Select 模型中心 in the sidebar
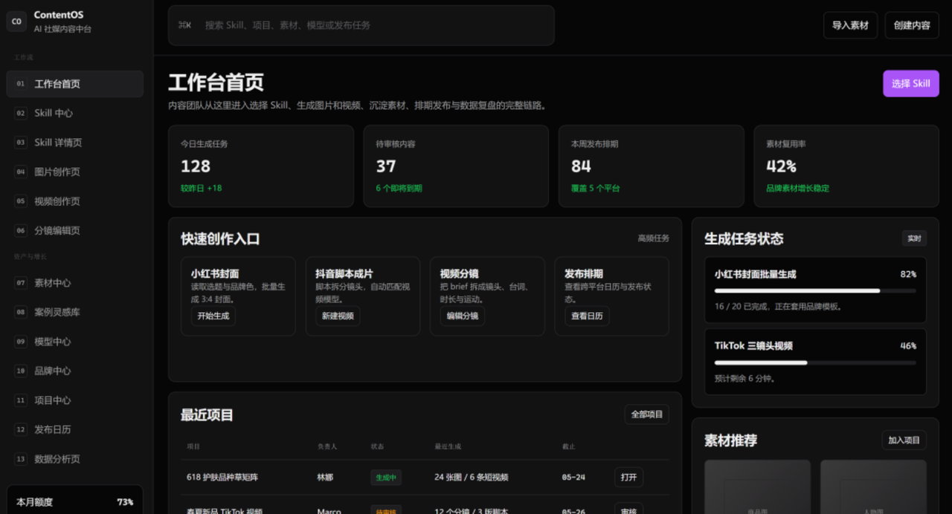 pyautogui.click(x=75, y=342)
